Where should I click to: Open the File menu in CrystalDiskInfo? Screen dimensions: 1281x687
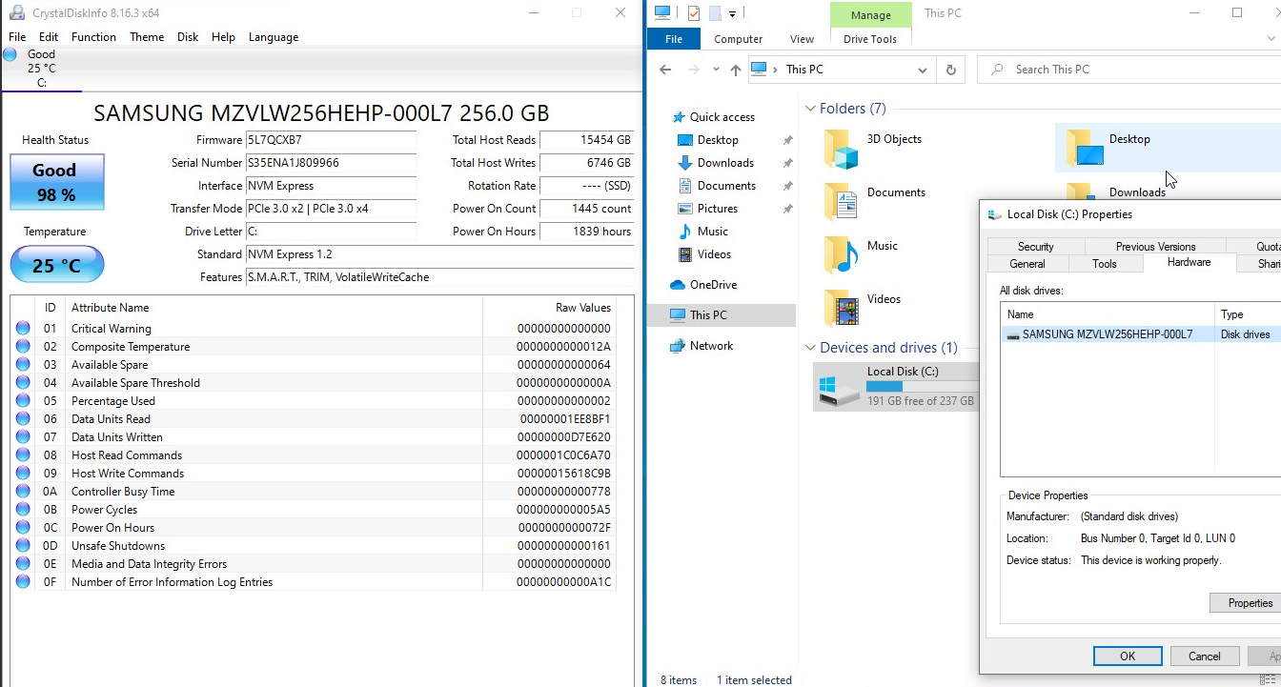click(x=17, y=37)
